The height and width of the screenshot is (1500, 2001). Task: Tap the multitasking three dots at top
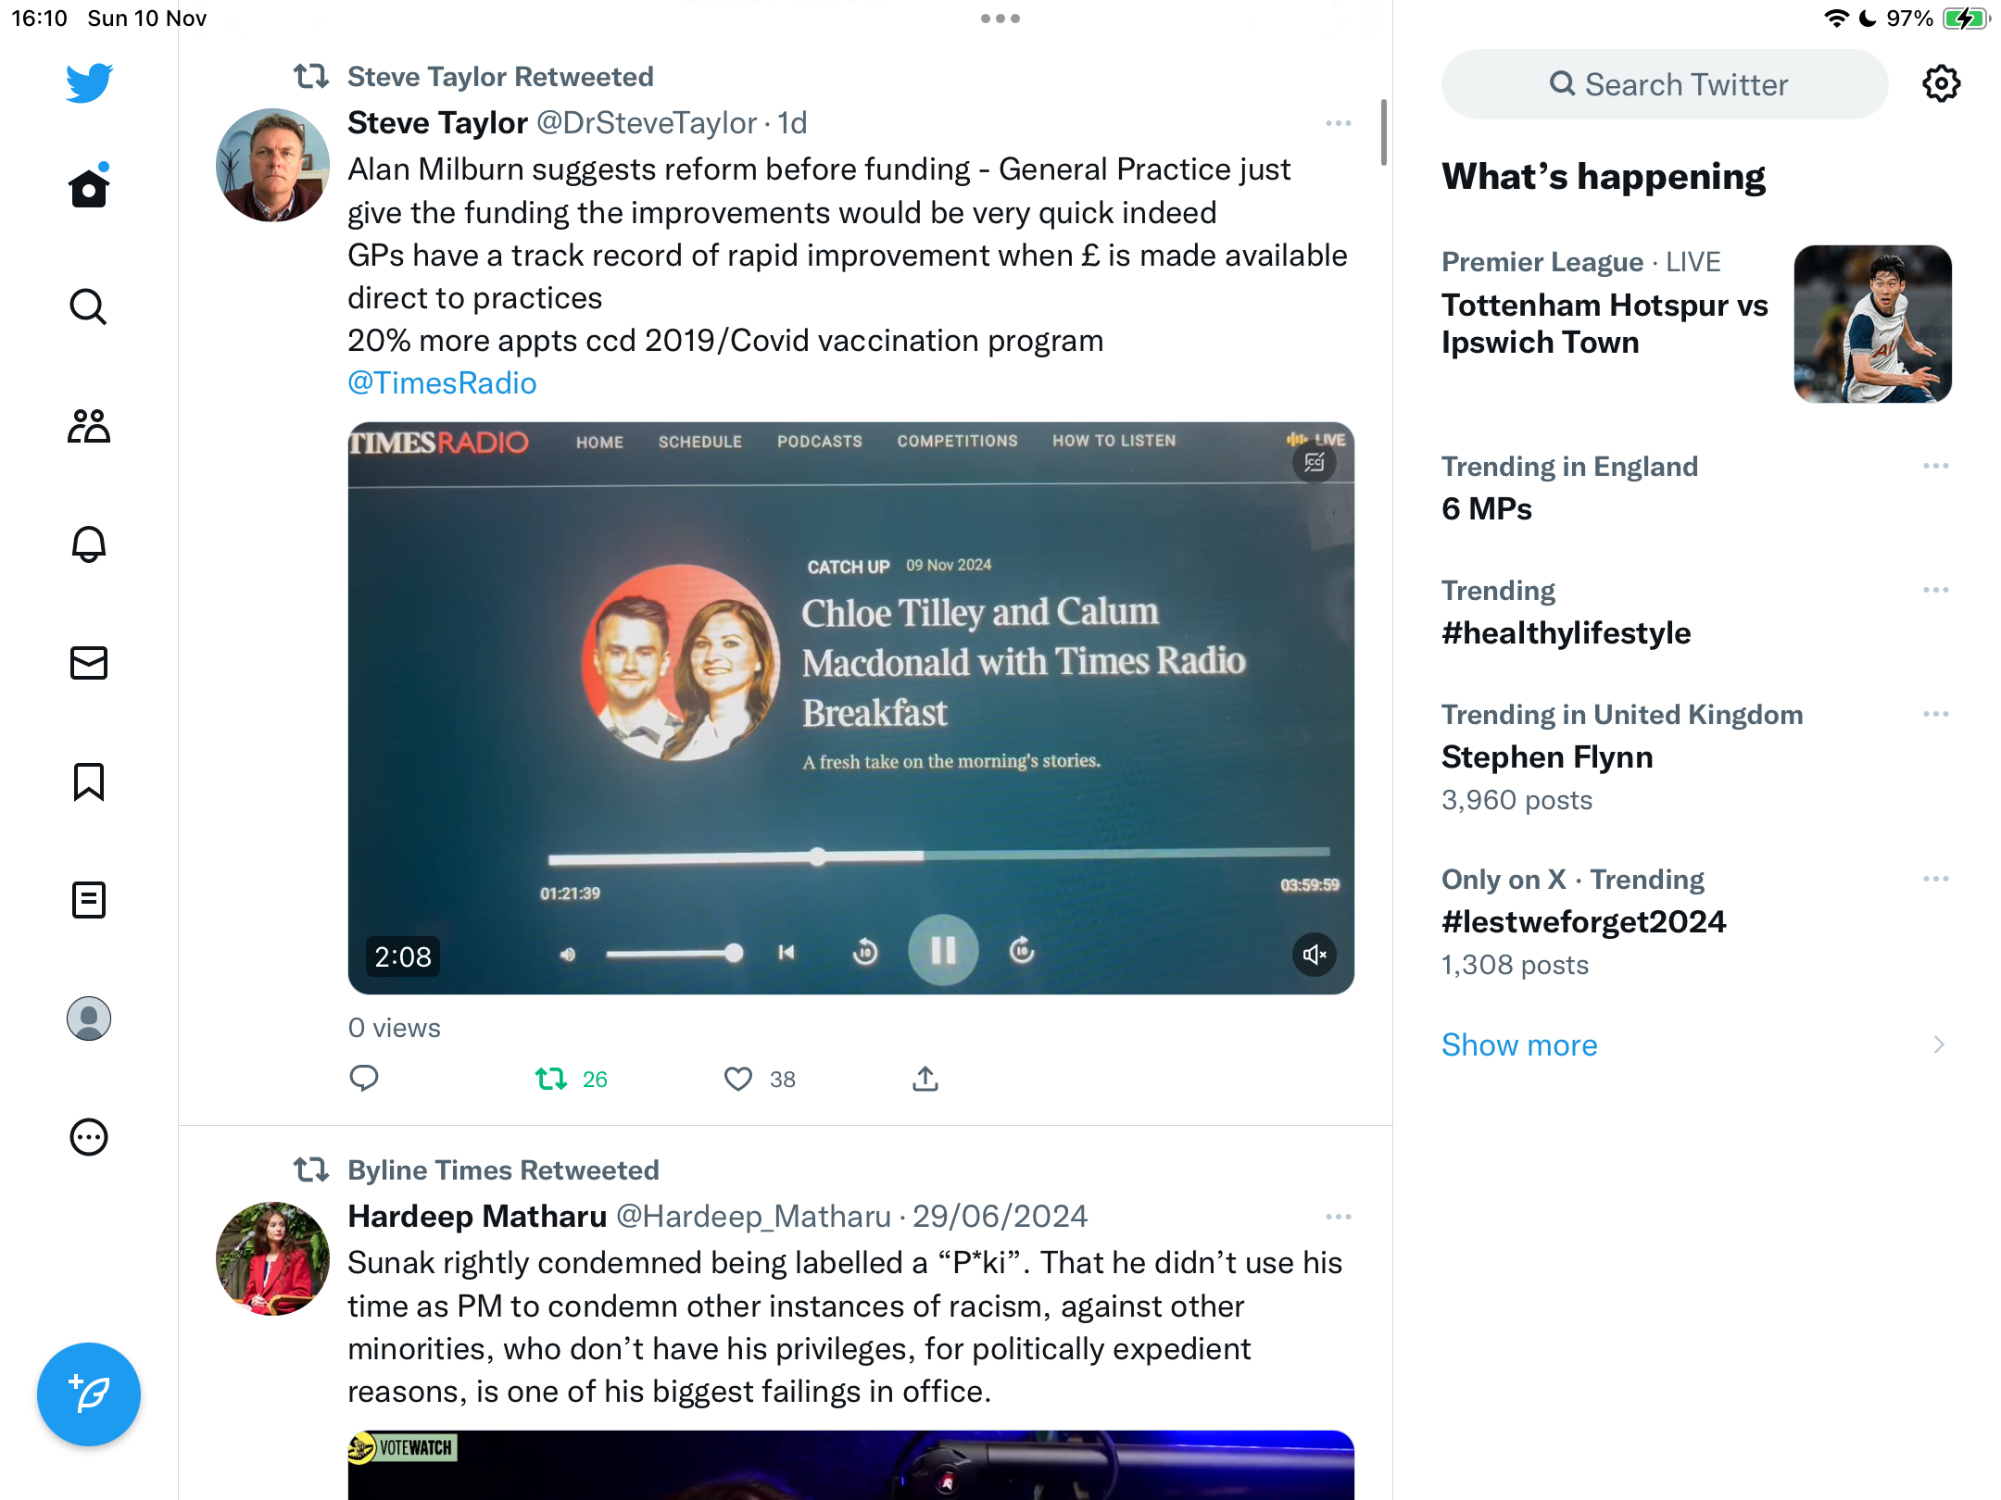click(x=1000, y=19)
